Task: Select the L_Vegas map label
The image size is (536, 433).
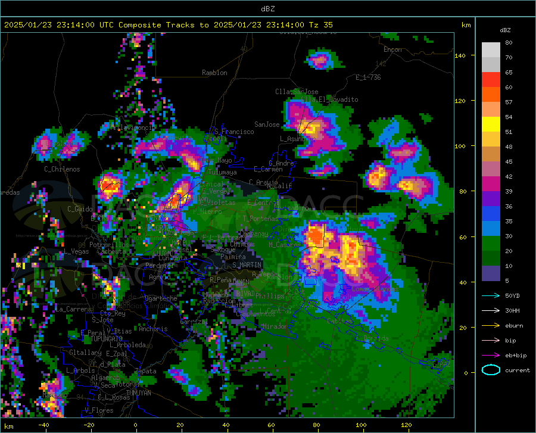Action: pos(76,251)
